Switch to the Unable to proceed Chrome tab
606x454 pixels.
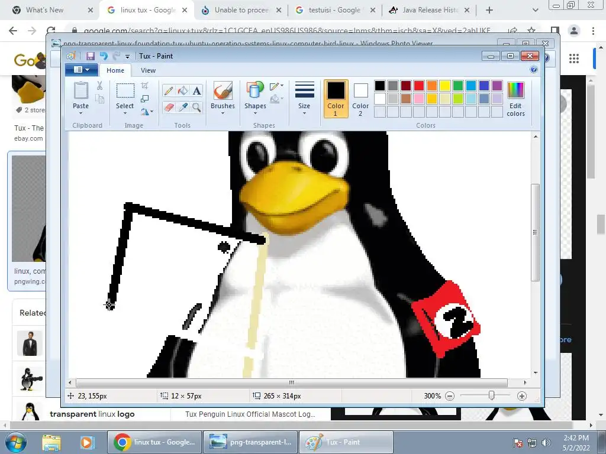coord(241,10)
